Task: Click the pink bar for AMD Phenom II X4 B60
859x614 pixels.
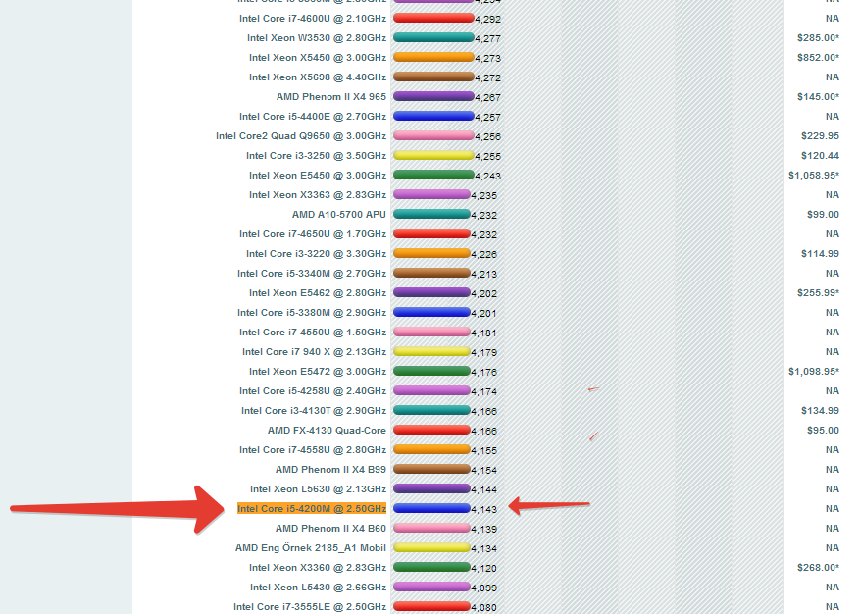Action: [430, 528]
